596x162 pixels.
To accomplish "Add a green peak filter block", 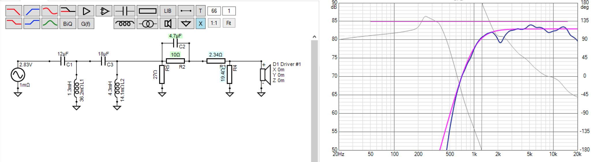I will coord(50,23).
